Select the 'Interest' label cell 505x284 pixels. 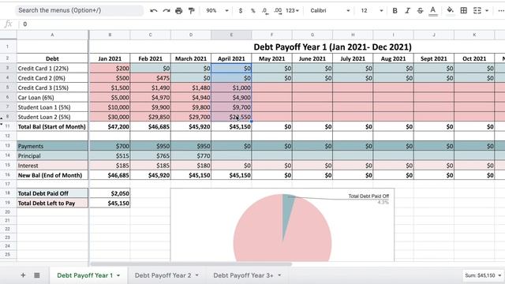[52, 166]
